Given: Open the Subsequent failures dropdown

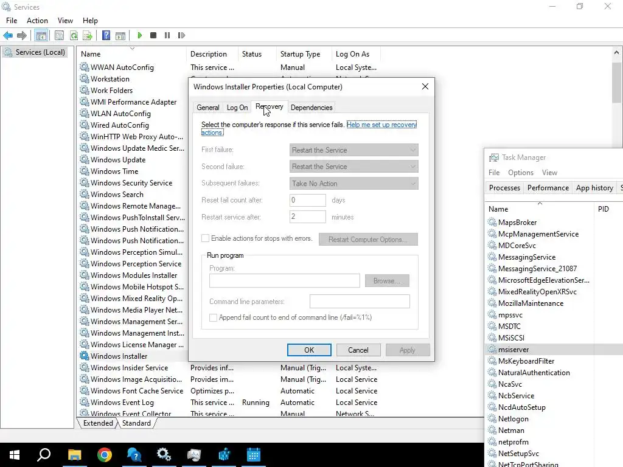Looking at the screenshot, I should (x=353, y=184).
